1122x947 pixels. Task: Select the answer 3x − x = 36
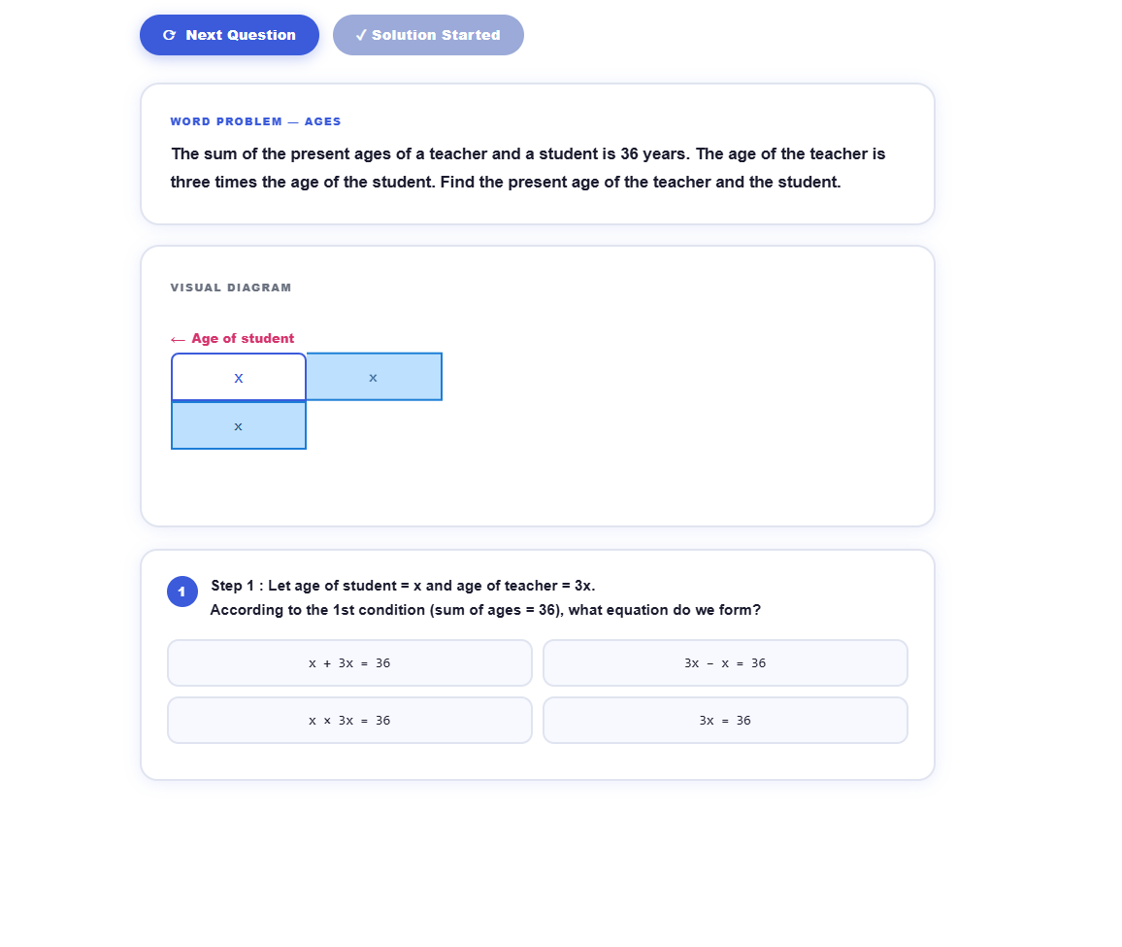click(x=725, y=662)
